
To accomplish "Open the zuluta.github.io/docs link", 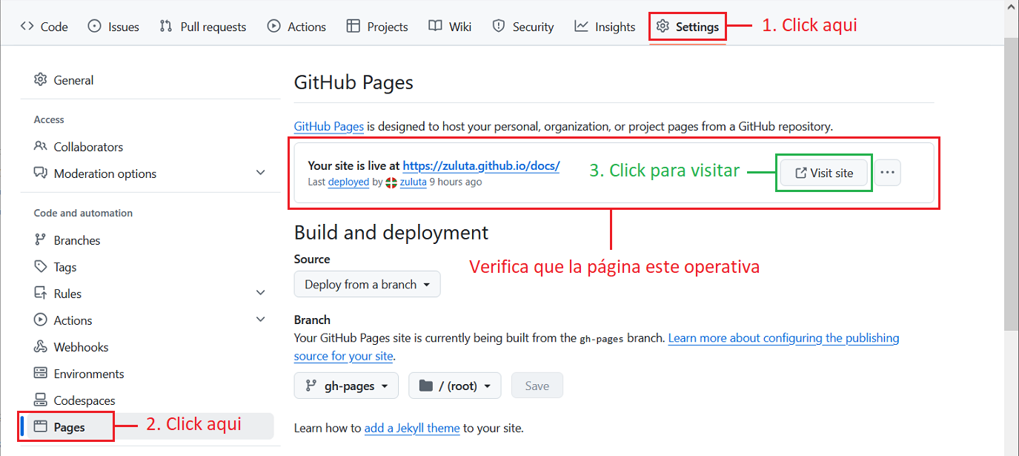I will pyautogui.click(x=481, y=166).
